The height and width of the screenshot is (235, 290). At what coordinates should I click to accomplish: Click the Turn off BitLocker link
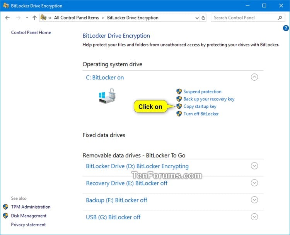[x=201, y=114]
